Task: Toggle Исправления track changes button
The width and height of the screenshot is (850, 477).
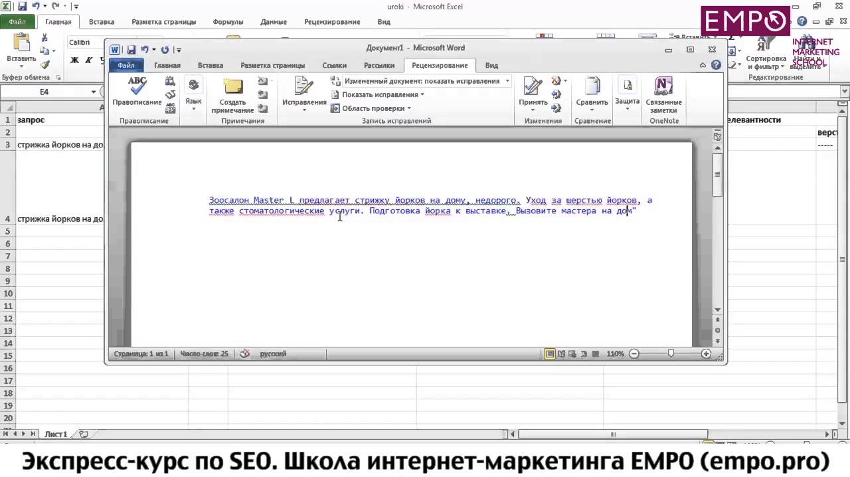Action: coord(304,94)
